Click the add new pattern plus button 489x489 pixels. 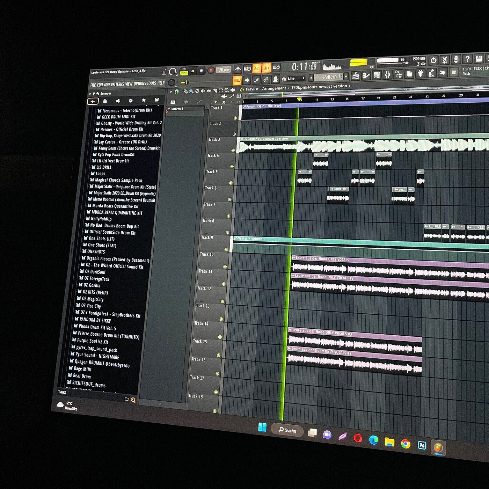click(346, 76)
